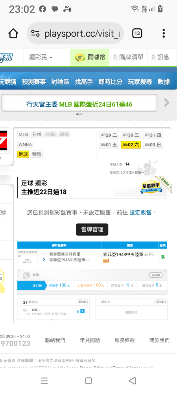The image size is (177, 394).
Task: Advance the banner with right chevron
Action: 166,102
